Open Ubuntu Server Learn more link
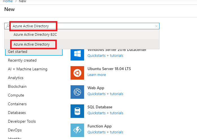 (x=97, y=75)
